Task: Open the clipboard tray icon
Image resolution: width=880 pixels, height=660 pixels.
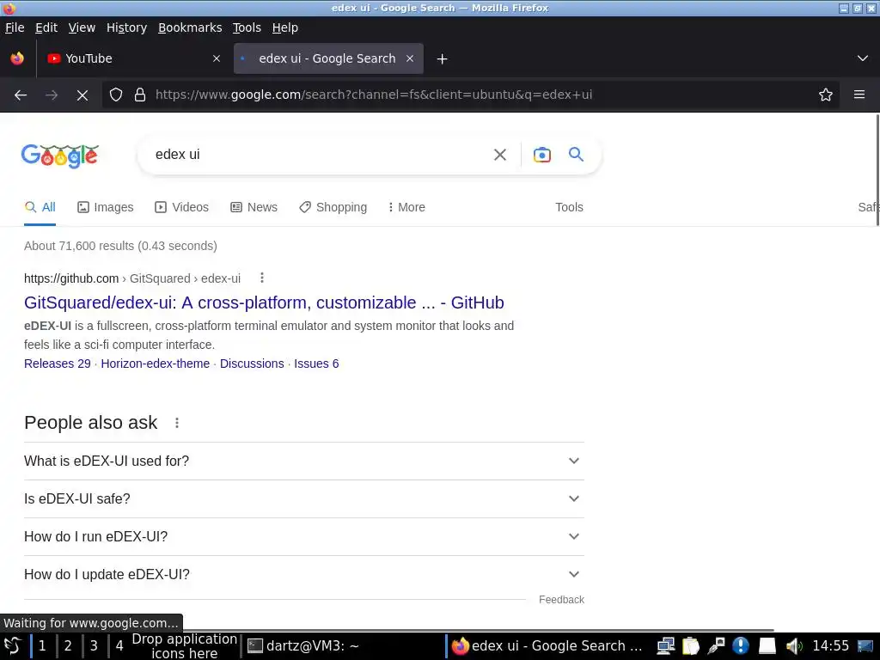Action: tap(691, 646)
